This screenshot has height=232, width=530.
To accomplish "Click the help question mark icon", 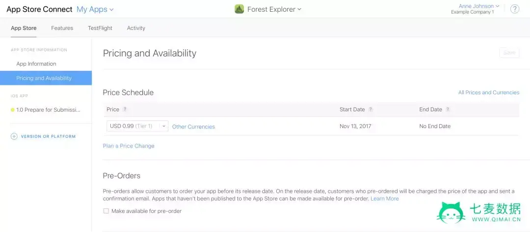I will click(x=515, y=9).
